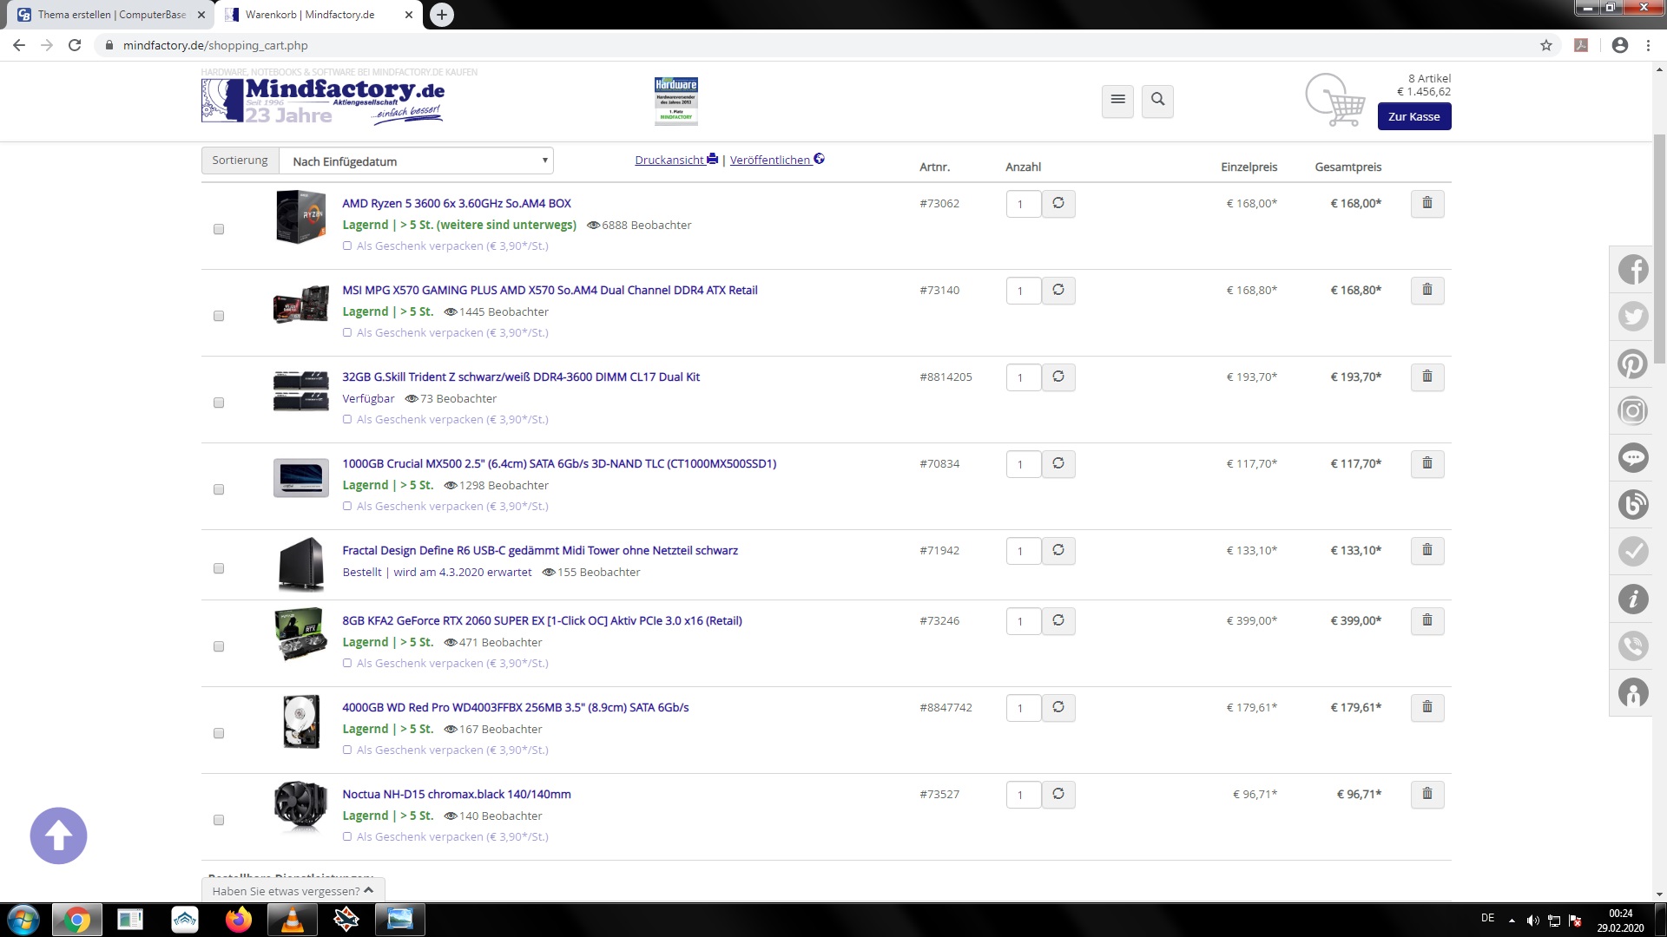Viewport: 1667px width, 937px height.
Task: Expand the 'Haben Sie etwas vergessen?' panel
Action: (x=293, y=890)
